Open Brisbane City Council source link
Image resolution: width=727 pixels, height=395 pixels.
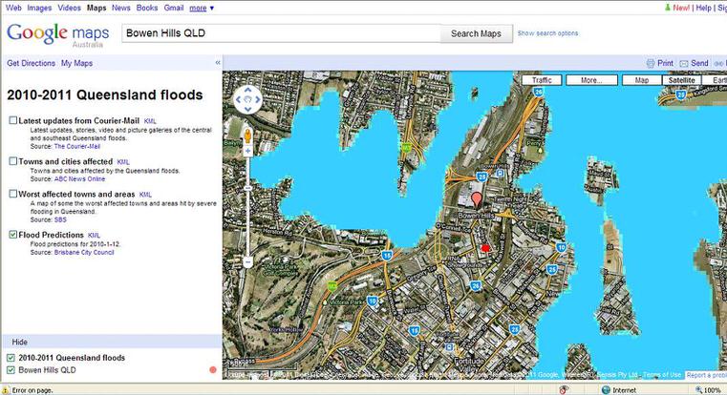click(84, 253)
